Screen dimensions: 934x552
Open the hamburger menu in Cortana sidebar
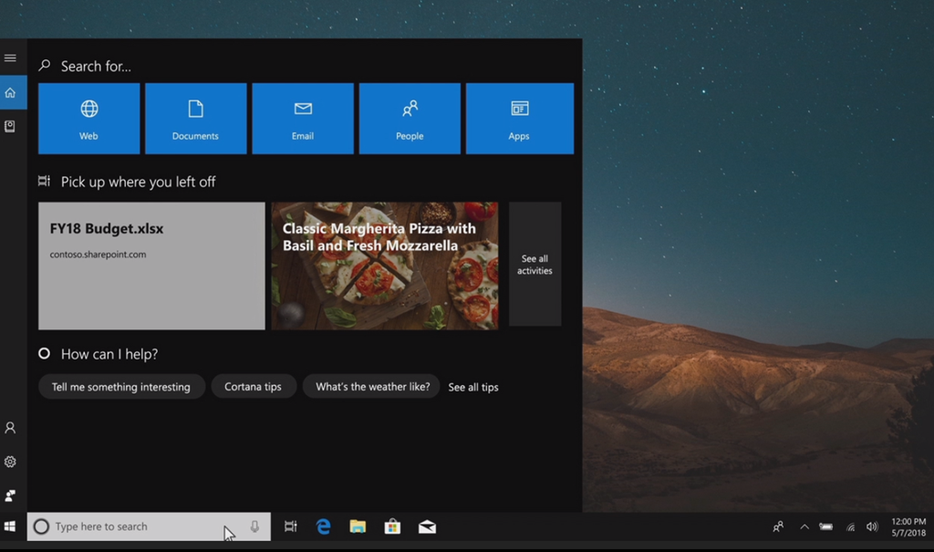point(10,58)
